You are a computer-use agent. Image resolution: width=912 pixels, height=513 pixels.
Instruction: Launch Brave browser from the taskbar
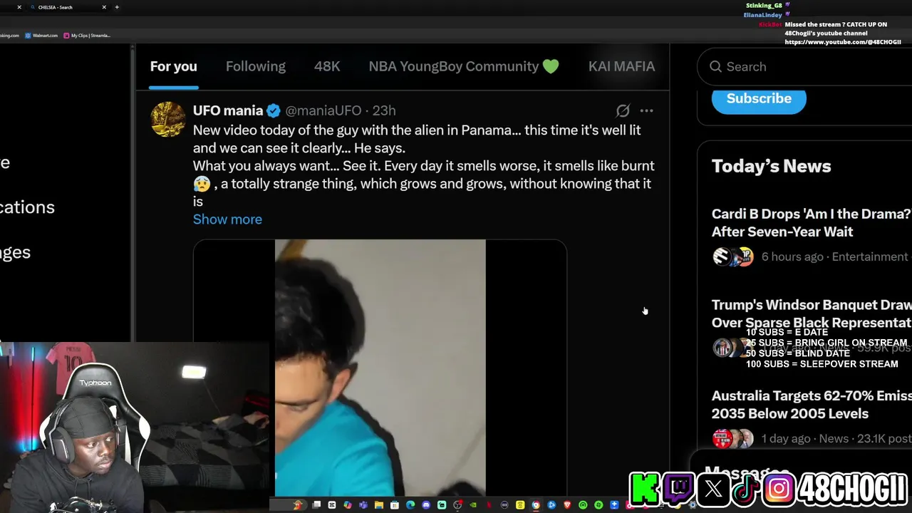click(x=567, y=505)
